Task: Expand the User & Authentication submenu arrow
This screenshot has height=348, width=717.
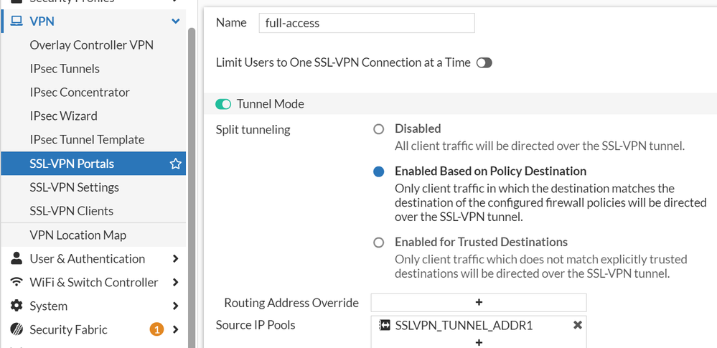Action: coord(175,258)
